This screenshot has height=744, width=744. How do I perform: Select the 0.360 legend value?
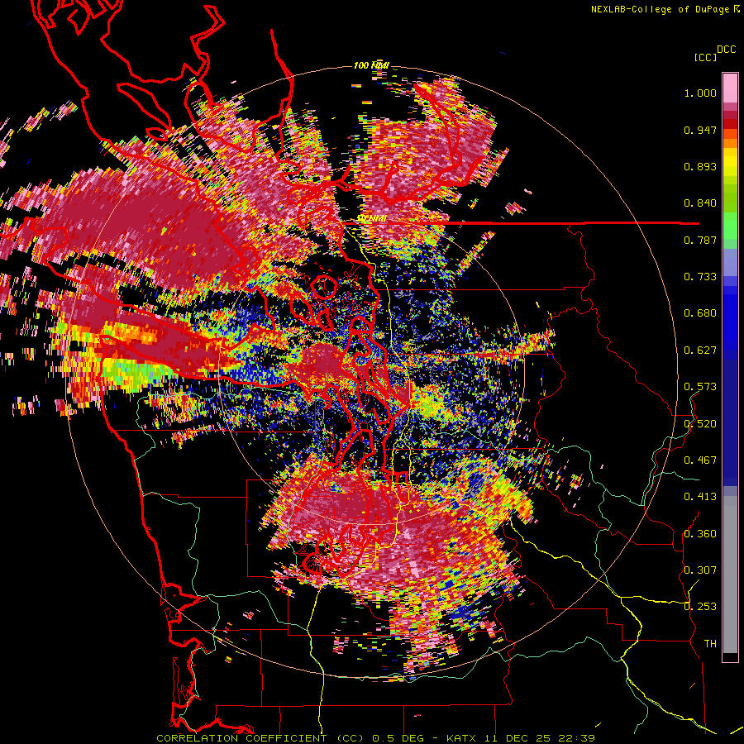700,534
